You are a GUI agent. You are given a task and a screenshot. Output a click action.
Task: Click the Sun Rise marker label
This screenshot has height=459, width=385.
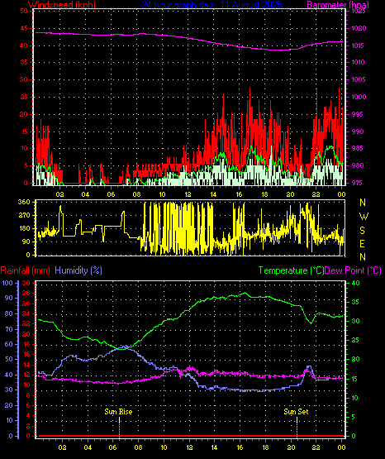tap(118, 412)
